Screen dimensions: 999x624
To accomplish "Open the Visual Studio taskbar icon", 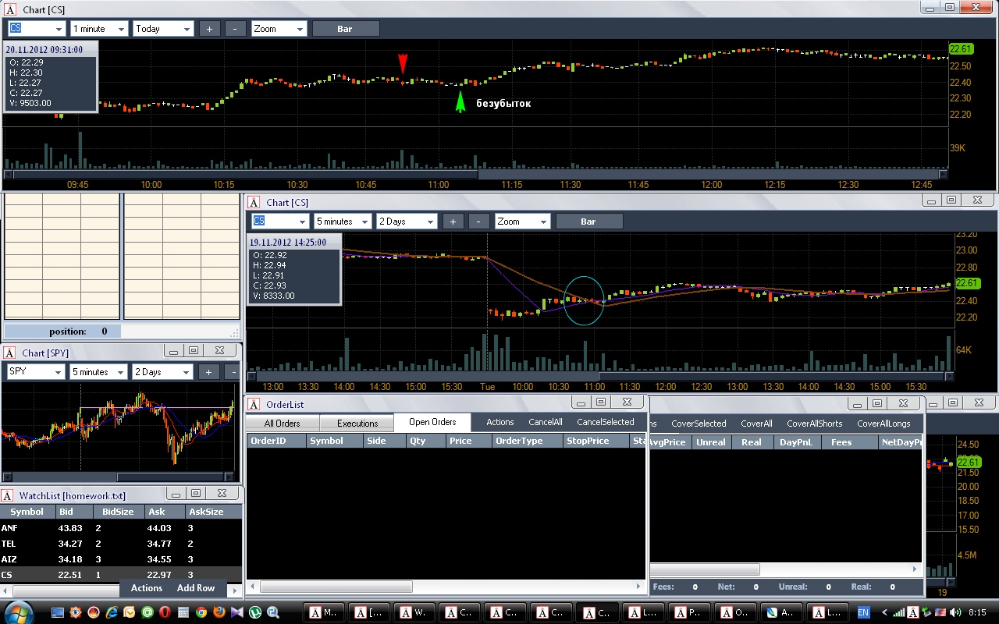I will [x=237, y=612].
